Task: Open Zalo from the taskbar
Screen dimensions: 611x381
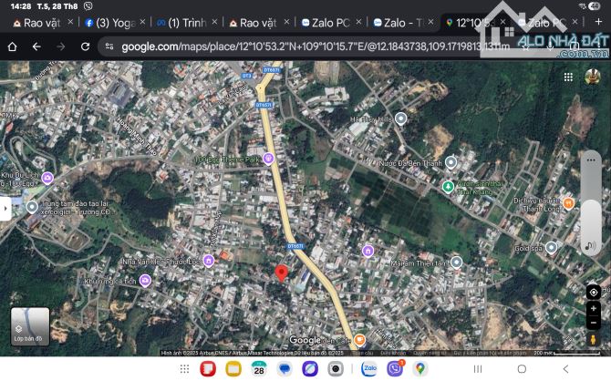Action: click(x=370, y=368)
